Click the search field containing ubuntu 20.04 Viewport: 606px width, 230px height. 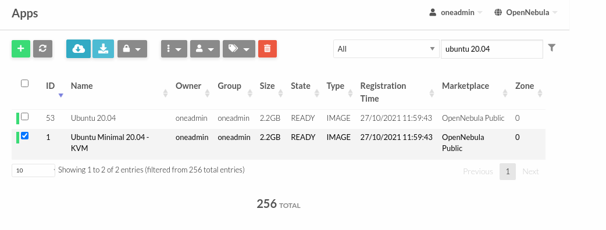point(491,49)
